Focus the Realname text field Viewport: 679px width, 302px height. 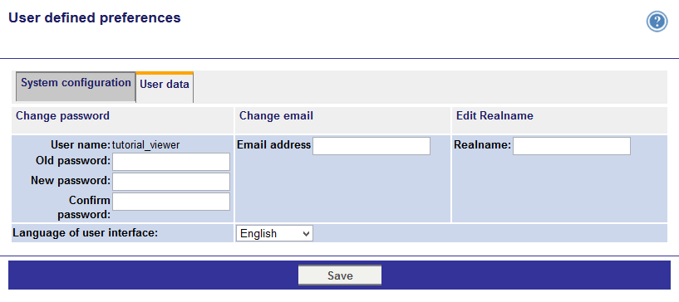(572, 146)
